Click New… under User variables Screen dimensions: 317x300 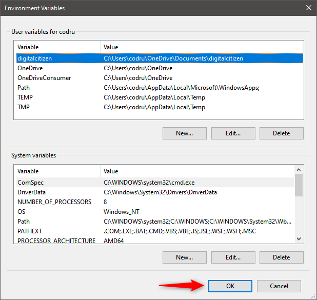click(184, 133)
